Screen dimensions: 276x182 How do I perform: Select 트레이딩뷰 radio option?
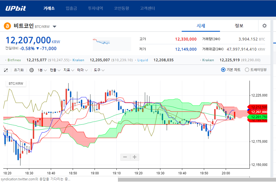[x=256, y=70]
